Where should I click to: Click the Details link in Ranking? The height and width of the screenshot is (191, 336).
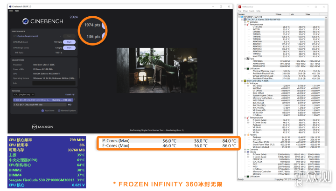tap(68, 94)
